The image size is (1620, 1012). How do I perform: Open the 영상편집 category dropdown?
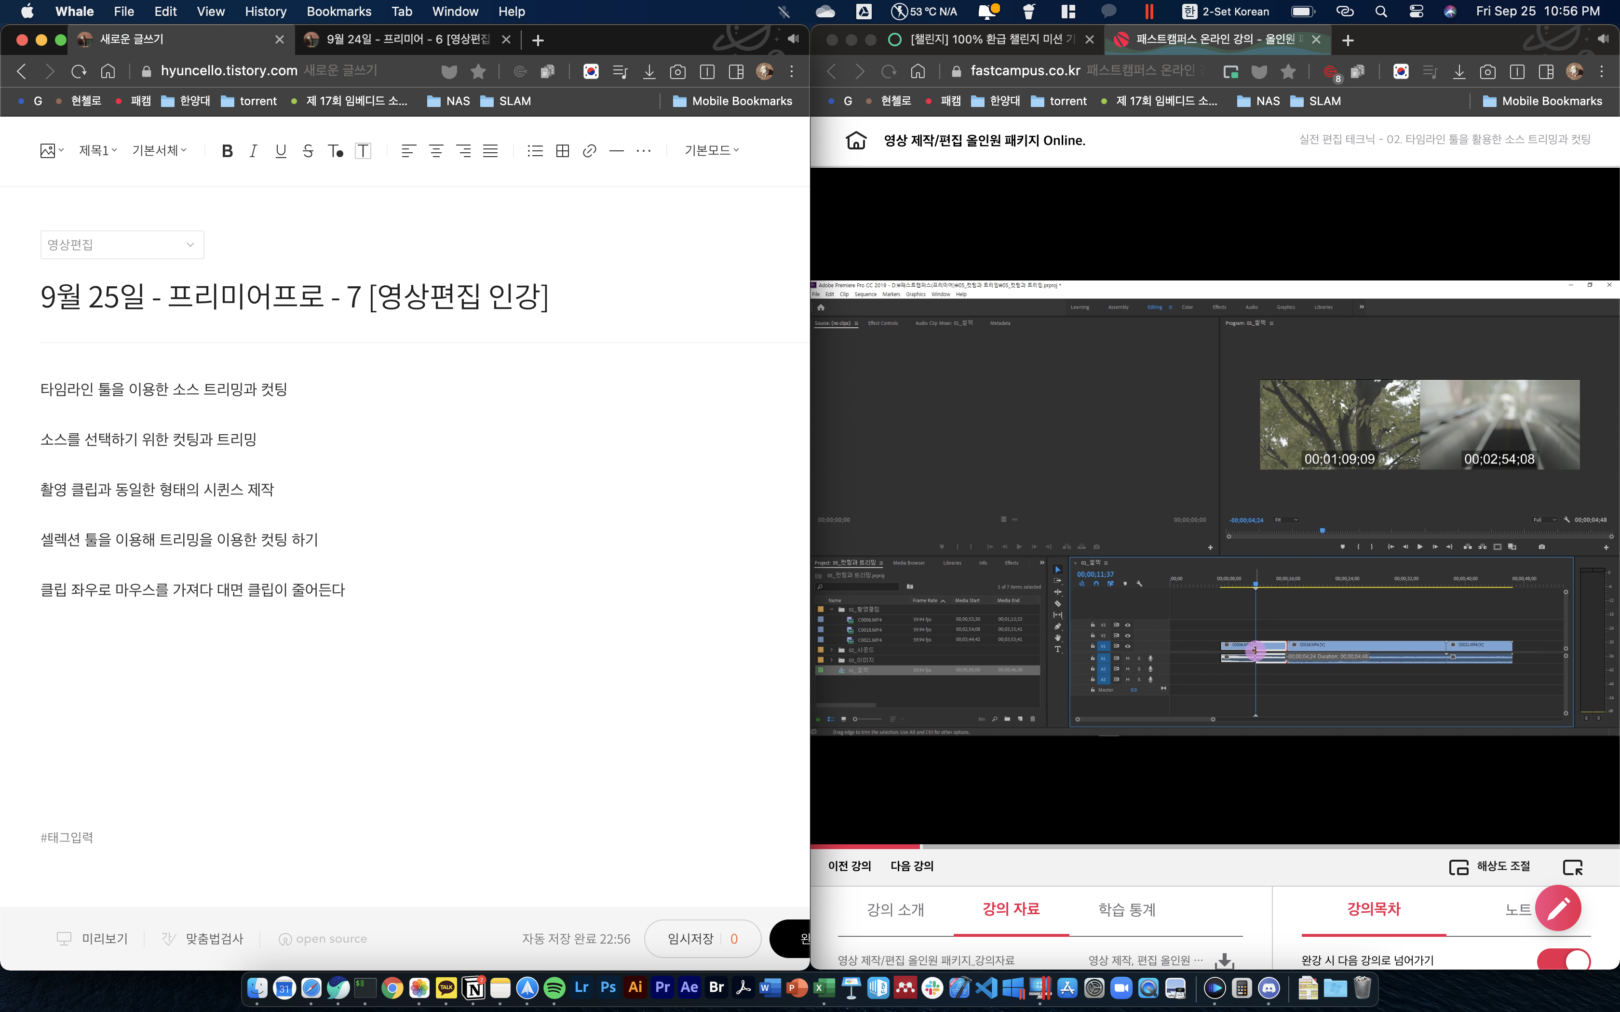[x=122, y=245]
